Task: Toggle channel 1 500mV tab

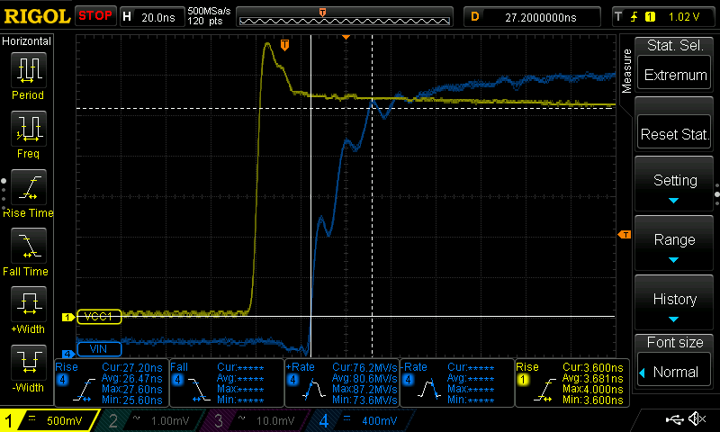Action: [x=49, y=420]
